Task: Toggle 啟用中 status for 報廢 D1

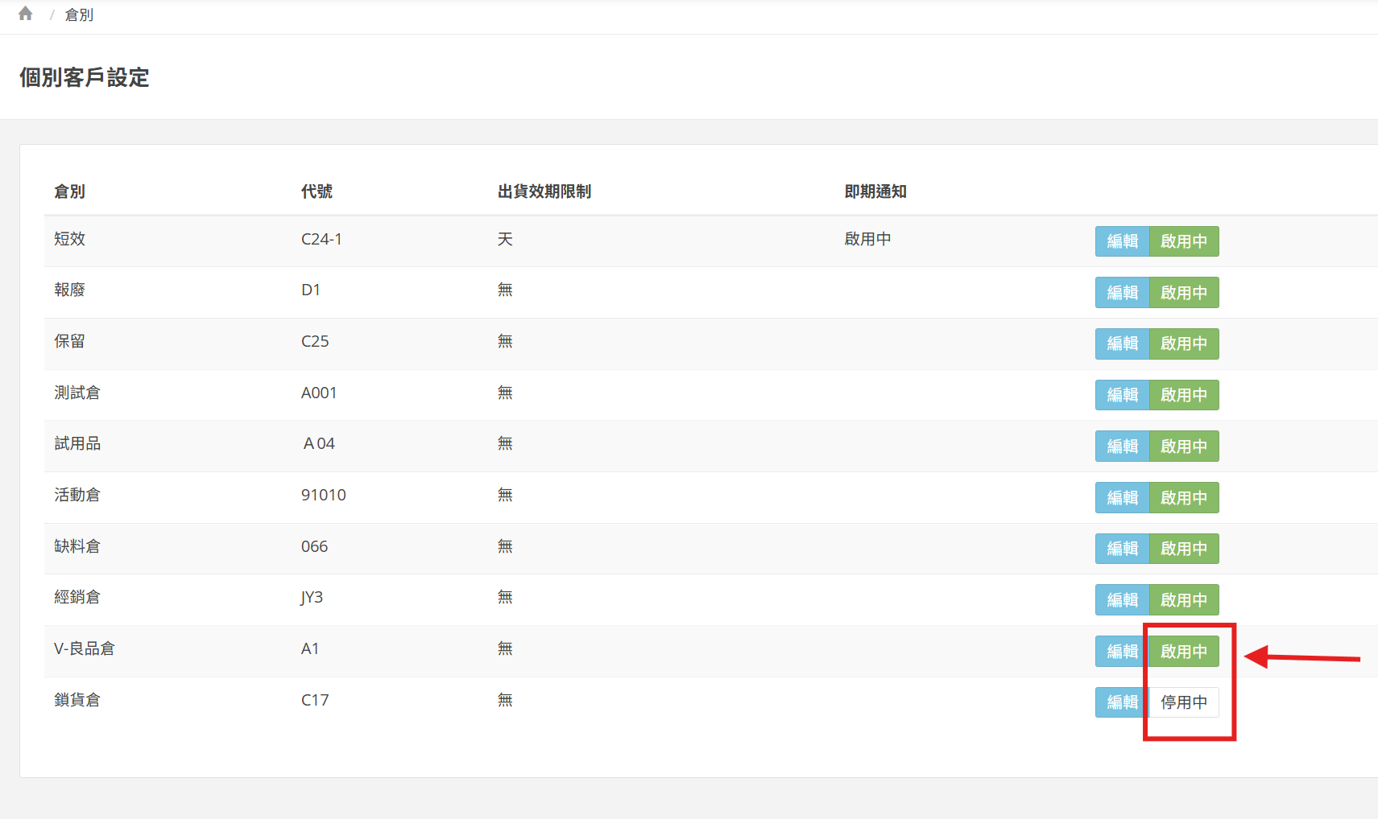Action: pyautogui.click(x=1183, y=293)
